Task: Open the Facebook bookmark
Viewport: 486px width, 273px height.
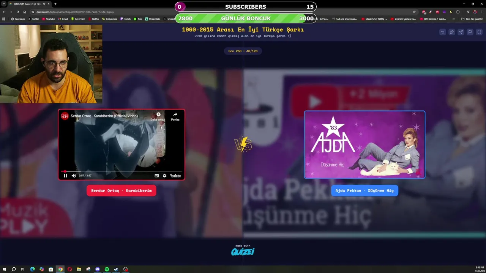Action: pos(18,19)
